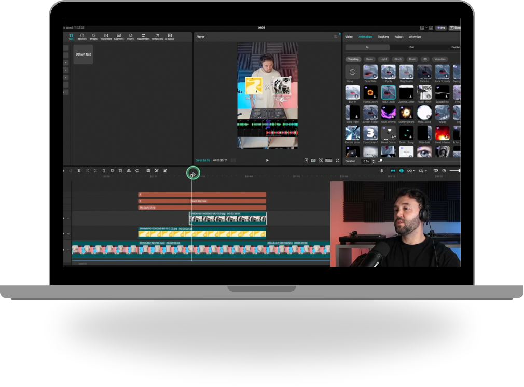This screenshot has width=524, height=387.
Task: Select 'The Lazy Song' text clip
Action: 202,208
